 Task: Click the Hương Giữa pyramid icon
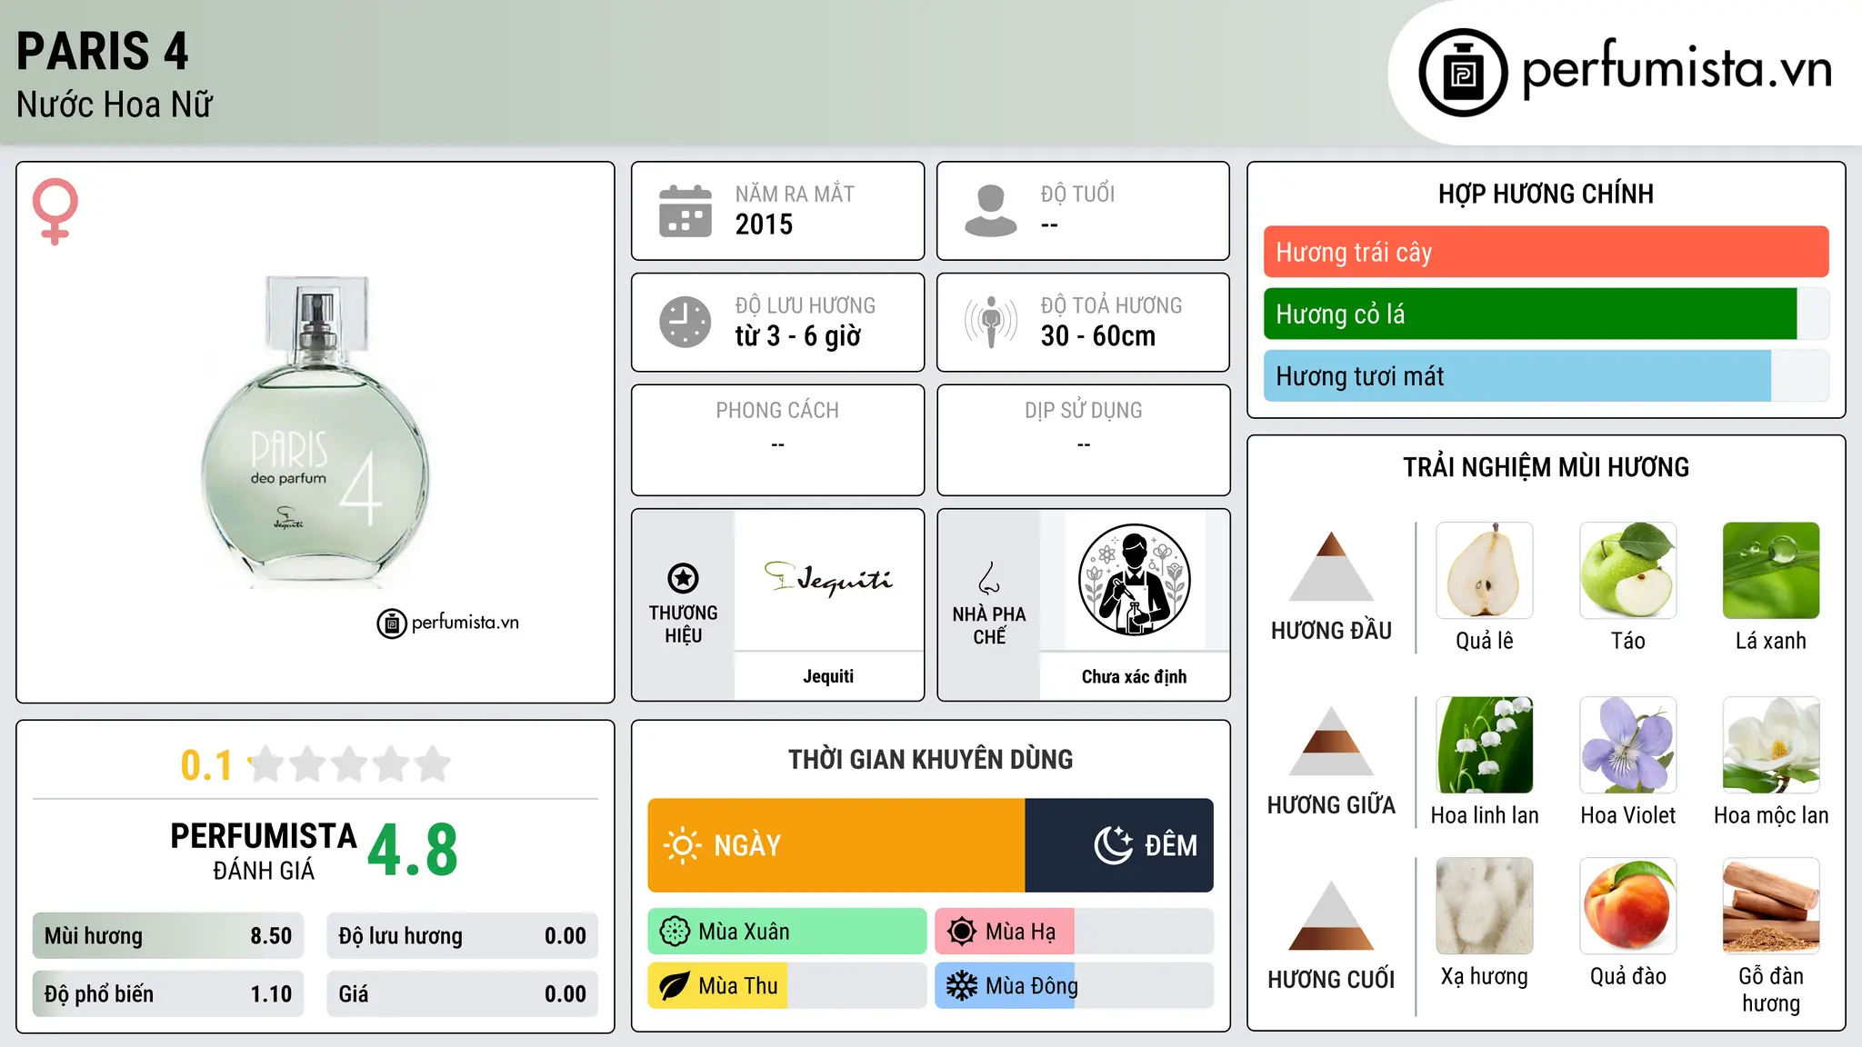(1331, 741)
